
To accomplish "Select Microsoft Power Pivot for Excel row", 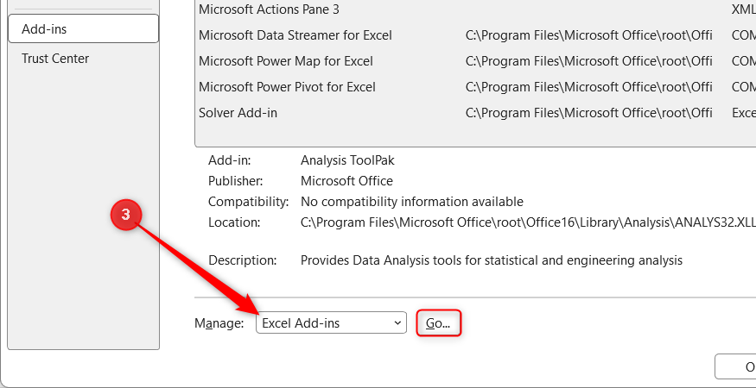I will coord(475,87).
